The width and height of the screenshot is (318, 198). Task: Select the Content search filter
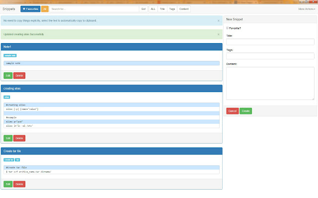184,9
